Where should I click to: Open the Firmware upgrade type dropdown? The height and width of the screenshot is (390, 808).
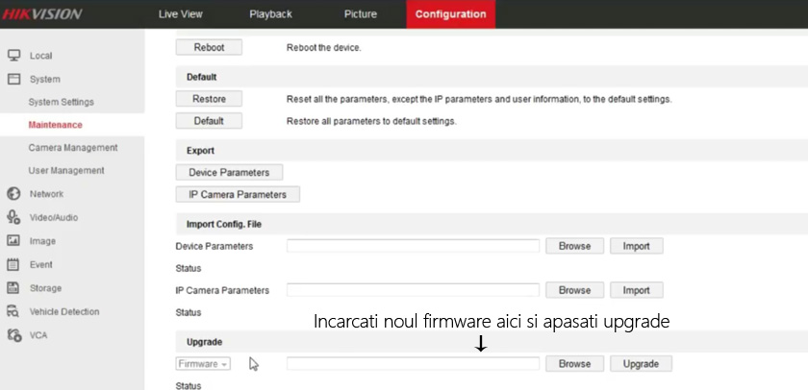pyautogui.click(x=203, y=364)
